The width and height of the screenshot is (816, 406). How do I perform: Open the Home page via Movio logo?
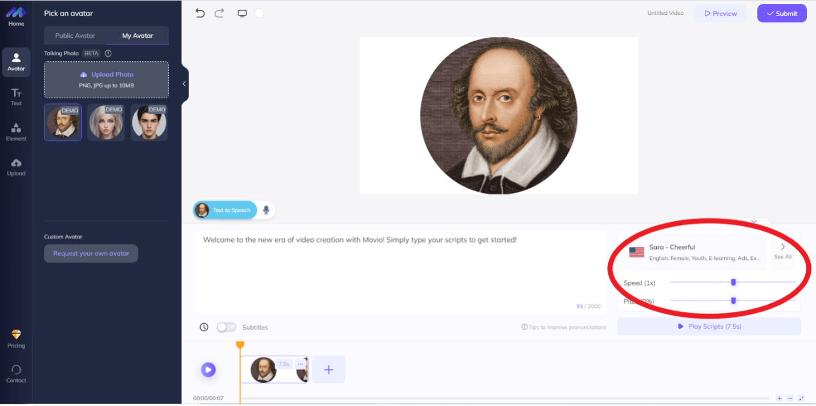[x=16, y=16]
